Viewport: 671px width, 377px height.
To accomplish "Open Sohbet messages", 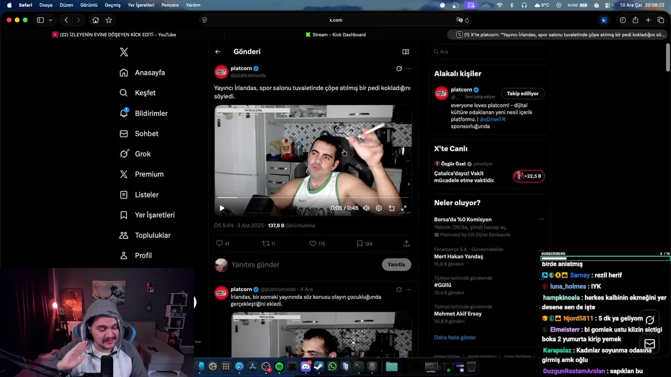I will coord(139,134).
